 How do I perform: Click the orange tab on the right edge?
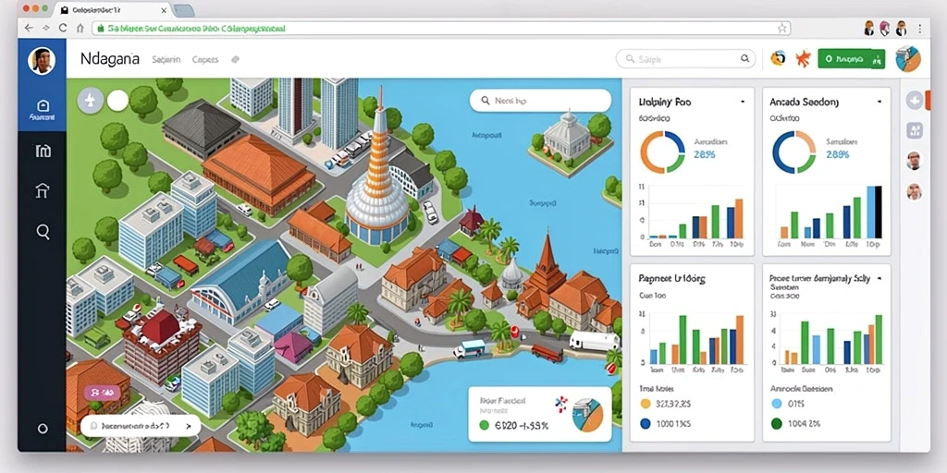pos(928,100)
